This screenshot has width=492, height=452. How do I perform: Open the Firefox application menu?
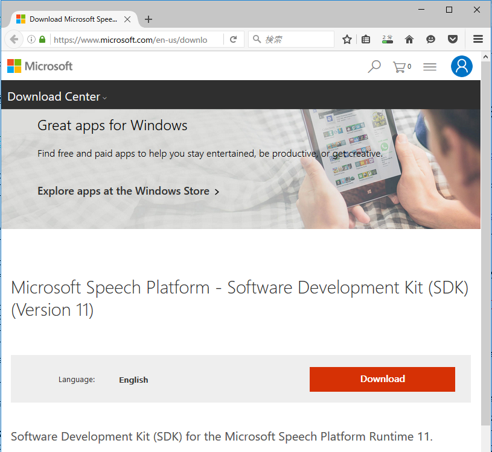(478, 40)
